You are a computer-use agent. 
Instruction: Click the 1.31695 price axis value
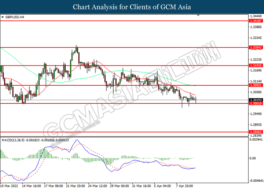(256, 70)
